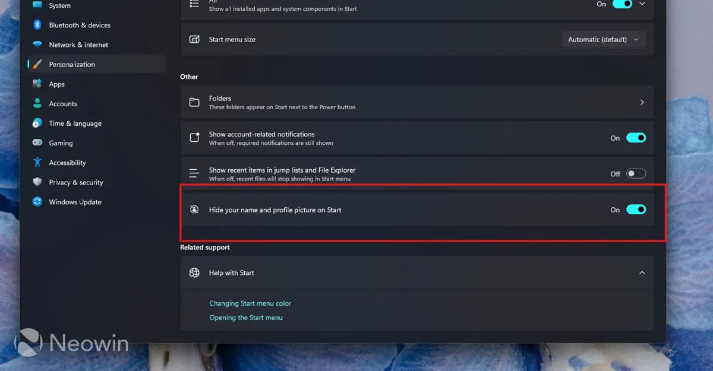The width and height of the screenshot is (713, 371).
Task: Click the Privacy & security shield icon
Action: [37, 182]
